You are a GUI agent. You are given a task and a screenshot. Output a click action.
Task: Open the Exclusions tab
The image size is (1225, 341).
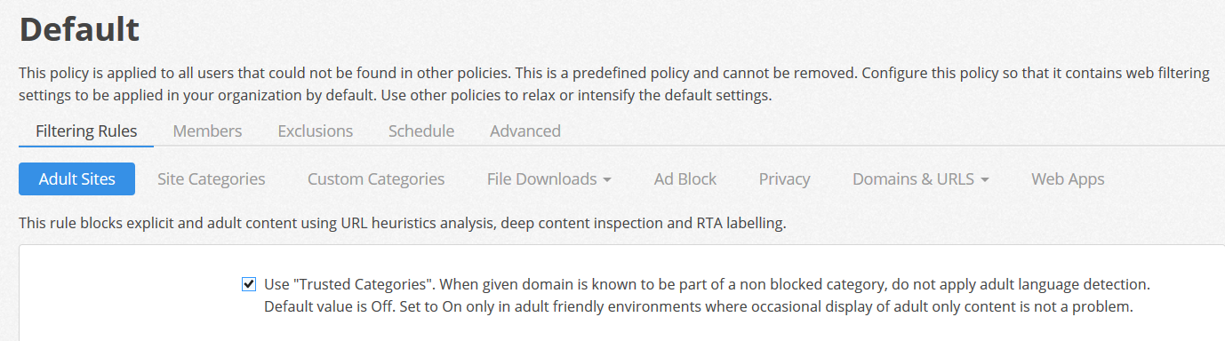tap(315, 131)
